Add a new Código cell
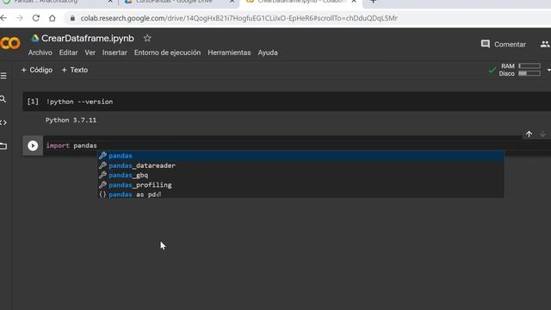Viewport: 551px width, 310px height. pyautogui.click(x=37, y=70)
